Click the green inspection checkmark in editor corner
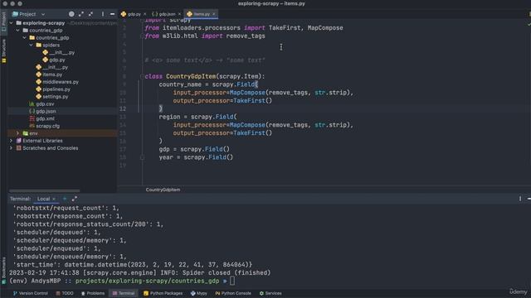Screen dimensions: 531x298 point(529,24)
